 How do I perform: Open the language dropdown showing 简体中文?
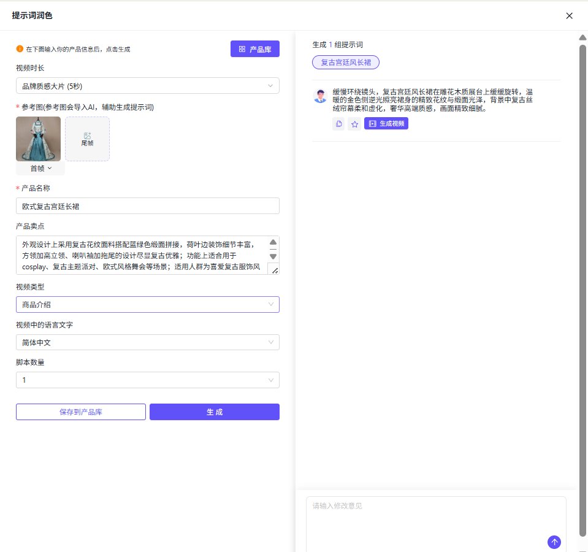147,342
